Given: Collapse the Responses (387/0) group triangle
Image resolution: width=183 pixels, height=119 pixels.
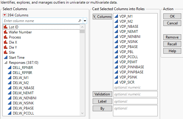Looking at the screenshot, I should (6, 63).
